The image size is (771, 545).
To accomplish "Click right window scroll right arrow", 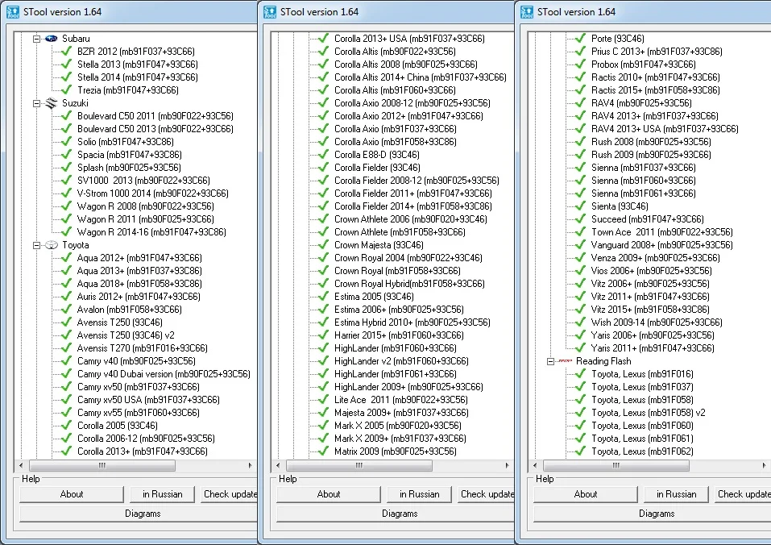I will coord(764,465).
